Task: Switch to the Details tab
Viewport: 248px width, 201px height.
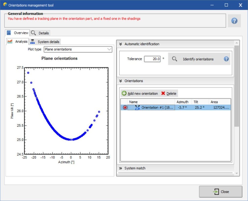Action: click(x=40, y=33)
